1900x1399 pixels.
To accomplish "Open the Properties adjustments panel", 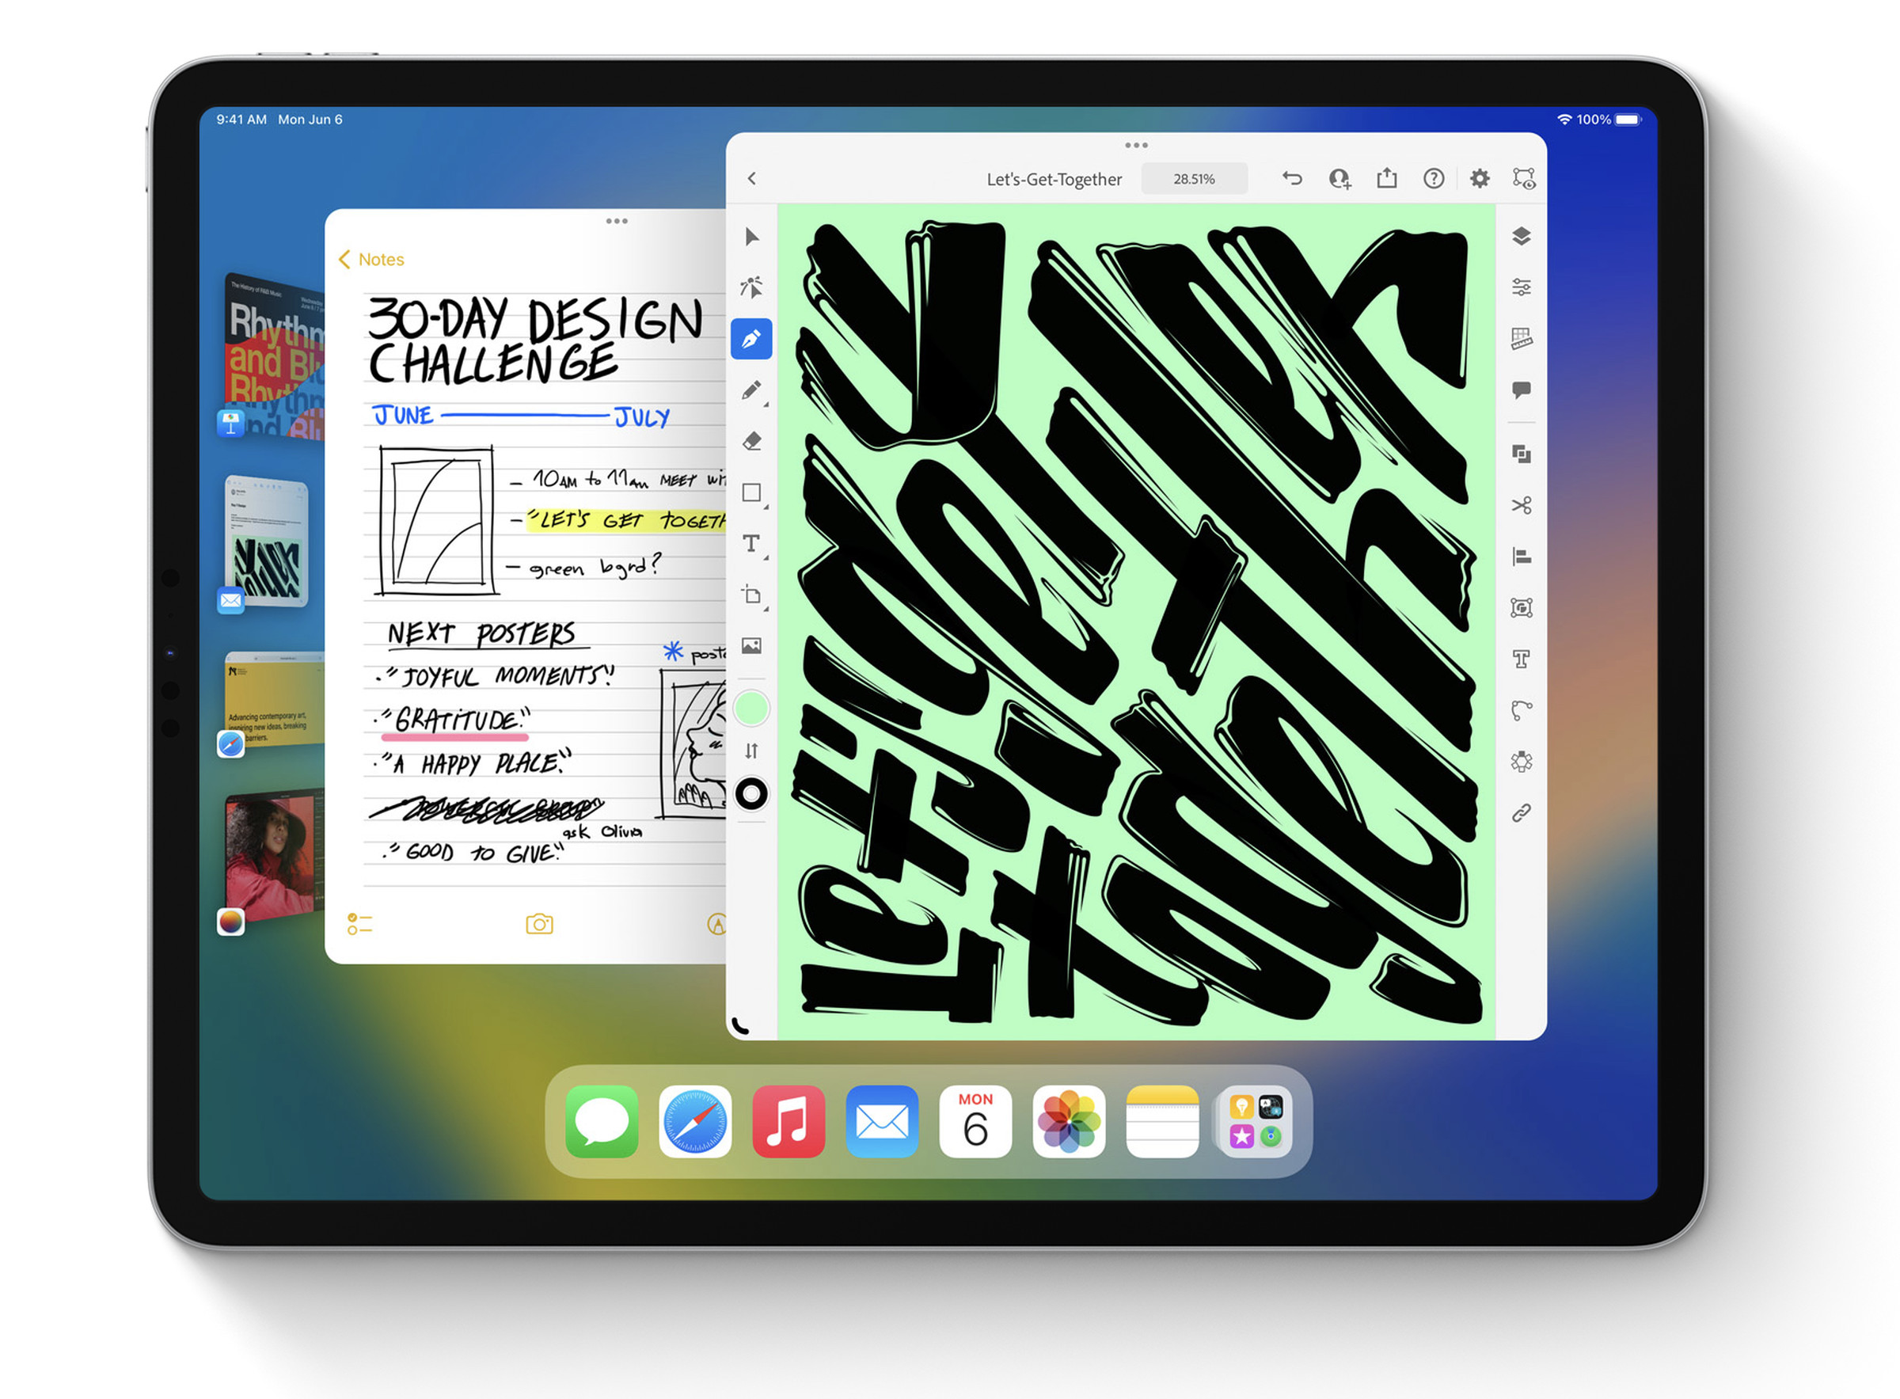I will [1522, 287].
